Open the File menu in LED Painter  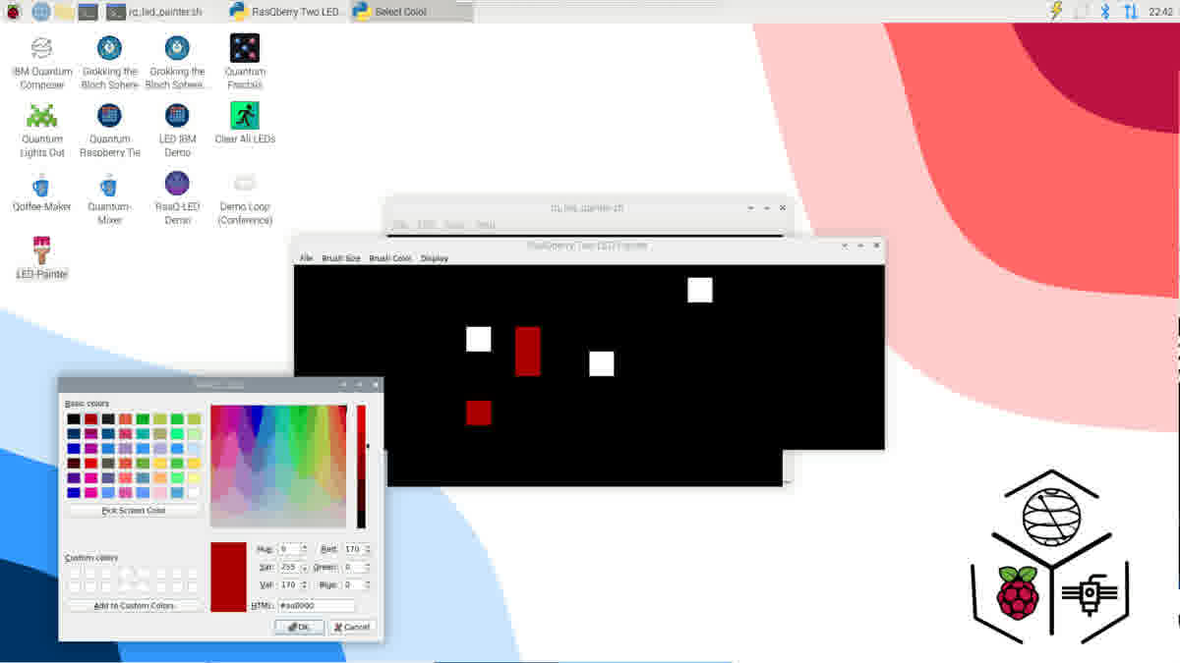tap(306, 258)
